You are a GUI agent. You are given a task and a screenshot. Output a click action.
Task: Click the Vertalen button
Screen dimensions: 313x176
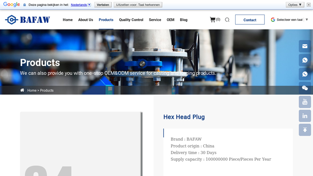[103, 5]
